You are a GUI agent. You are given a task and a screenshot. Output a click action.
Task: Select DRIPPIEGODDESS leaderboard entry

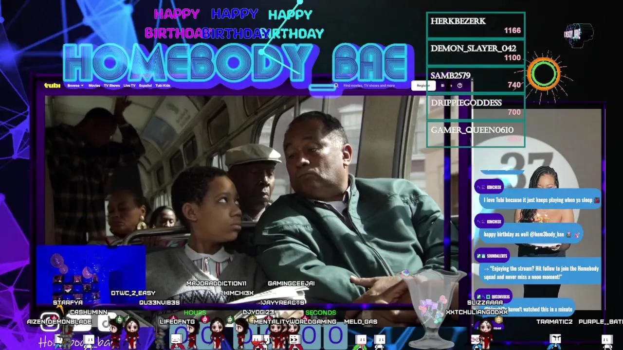[476, 107]
